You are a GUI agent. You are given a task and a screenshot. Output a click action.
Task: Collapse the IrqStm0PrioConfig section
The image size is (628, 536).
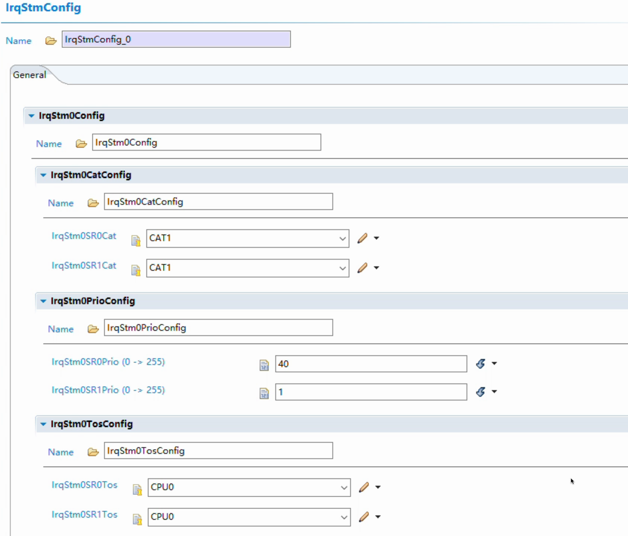click(x=43, y=301)
